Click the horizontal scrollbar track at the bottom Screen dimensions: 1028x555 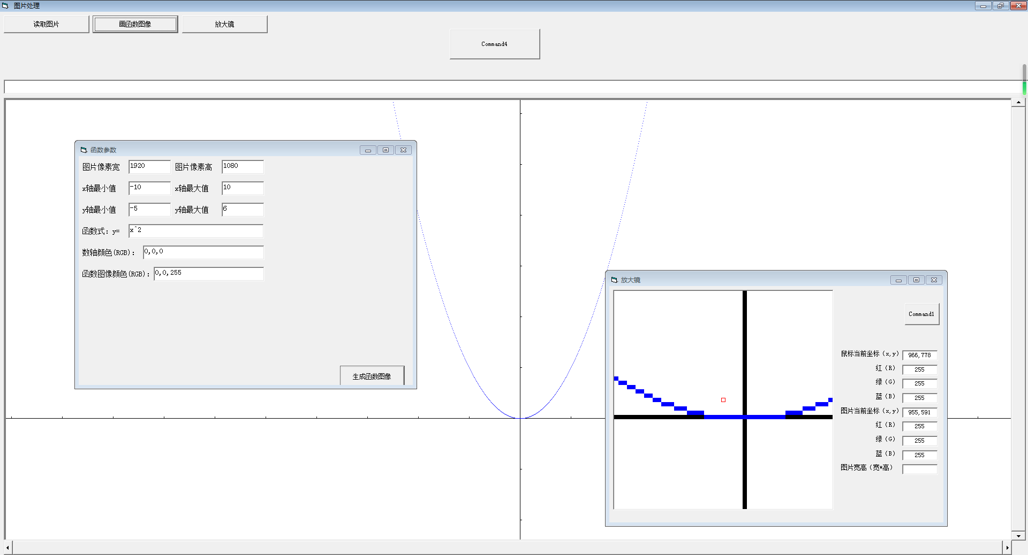(x=508, y=548)
